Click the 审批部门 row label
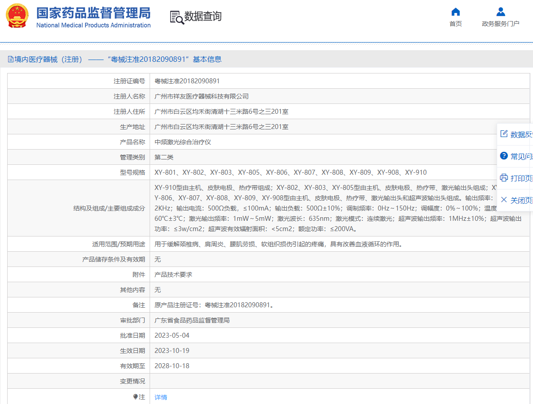 [x=133, y=320]
